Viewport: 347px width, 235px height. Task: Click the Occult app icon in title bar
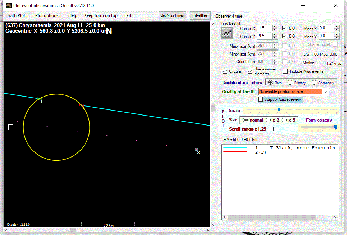coord(8,6)
